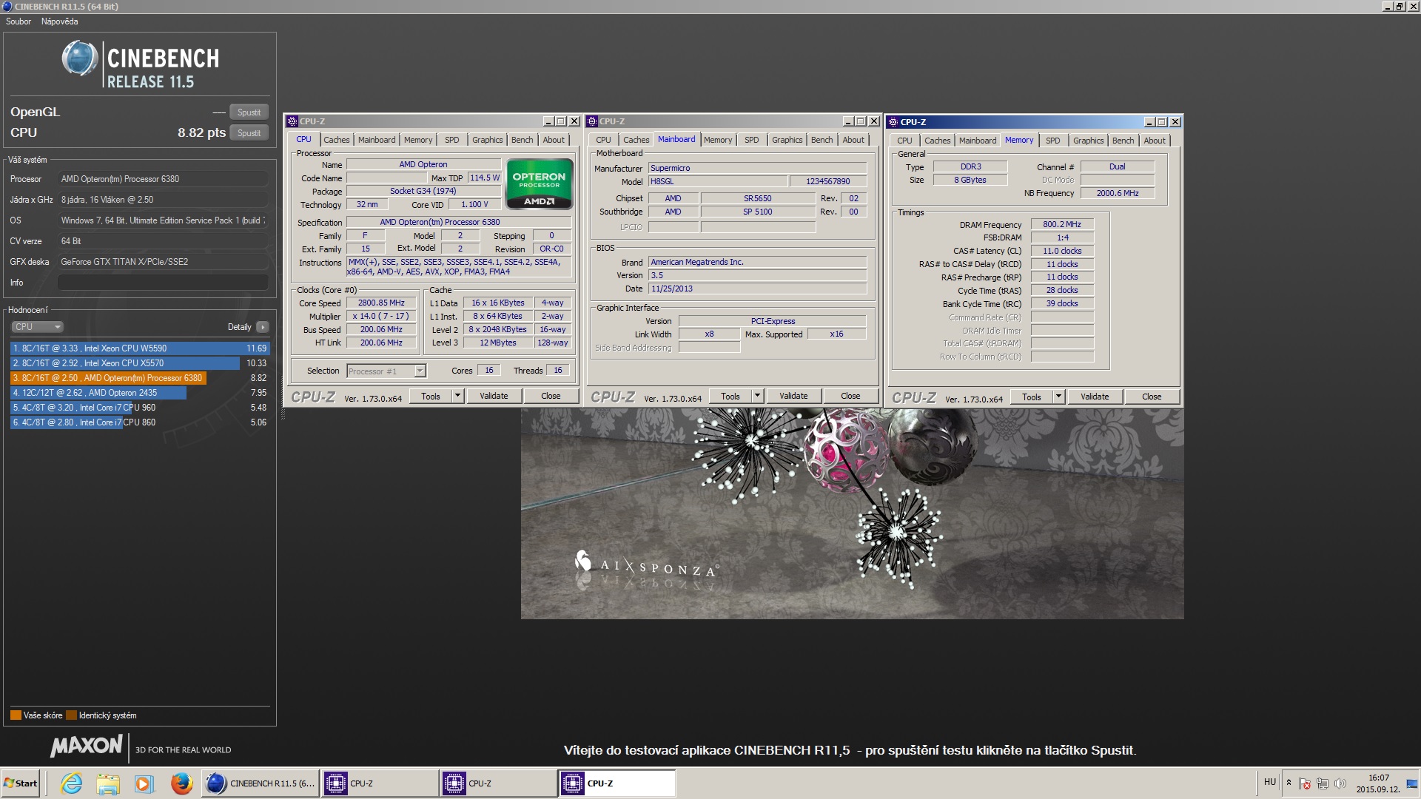1421x799 pixels.
Task: Open Windows Explorer folder icon in taskbar
Action: (108, 783)
